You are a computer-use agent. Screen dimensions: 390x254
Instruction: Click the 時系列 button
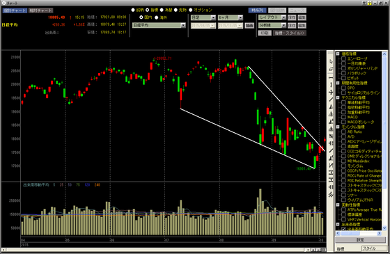[258, 10]
